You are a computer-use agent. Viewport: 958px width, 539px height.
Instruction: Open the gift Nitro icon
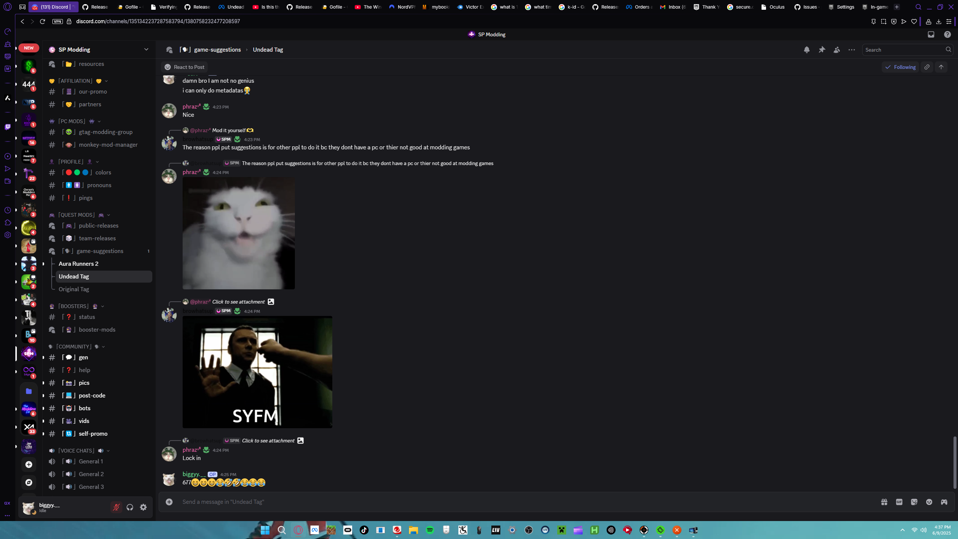(884, 502)
